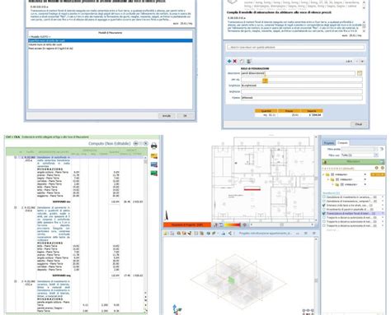
Task: Uncheck Intonaco civile liscio a tre strati
Action: click(324, 206)
